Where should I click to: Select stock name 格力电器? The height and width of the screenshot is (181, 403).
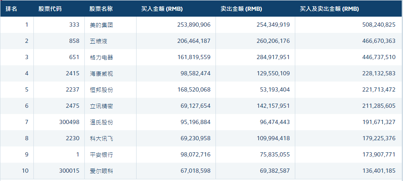101,57
